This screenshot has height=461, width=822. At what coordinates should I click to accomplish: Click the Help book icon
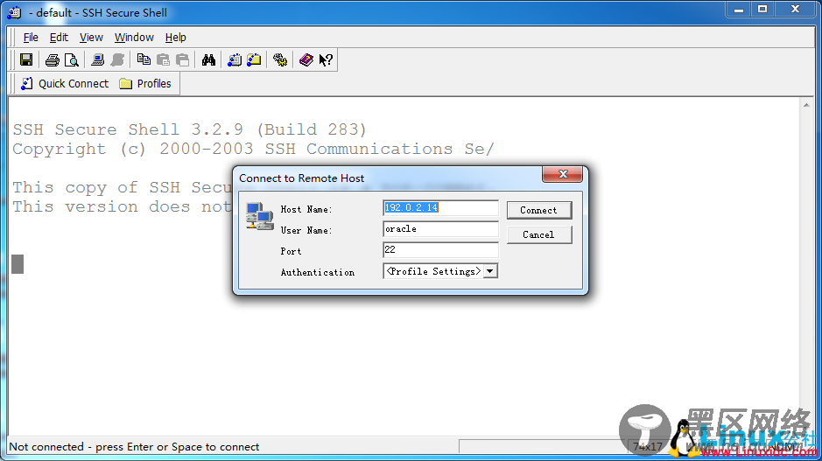(x=306, y=59)
